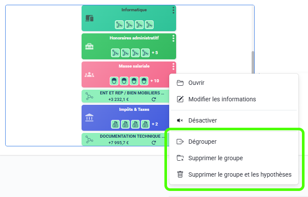The width and height of the screenshot is (308, 197).
Task: Select Désactiver to mute the group
Action: pyautogui.click(x=202, y=120)
